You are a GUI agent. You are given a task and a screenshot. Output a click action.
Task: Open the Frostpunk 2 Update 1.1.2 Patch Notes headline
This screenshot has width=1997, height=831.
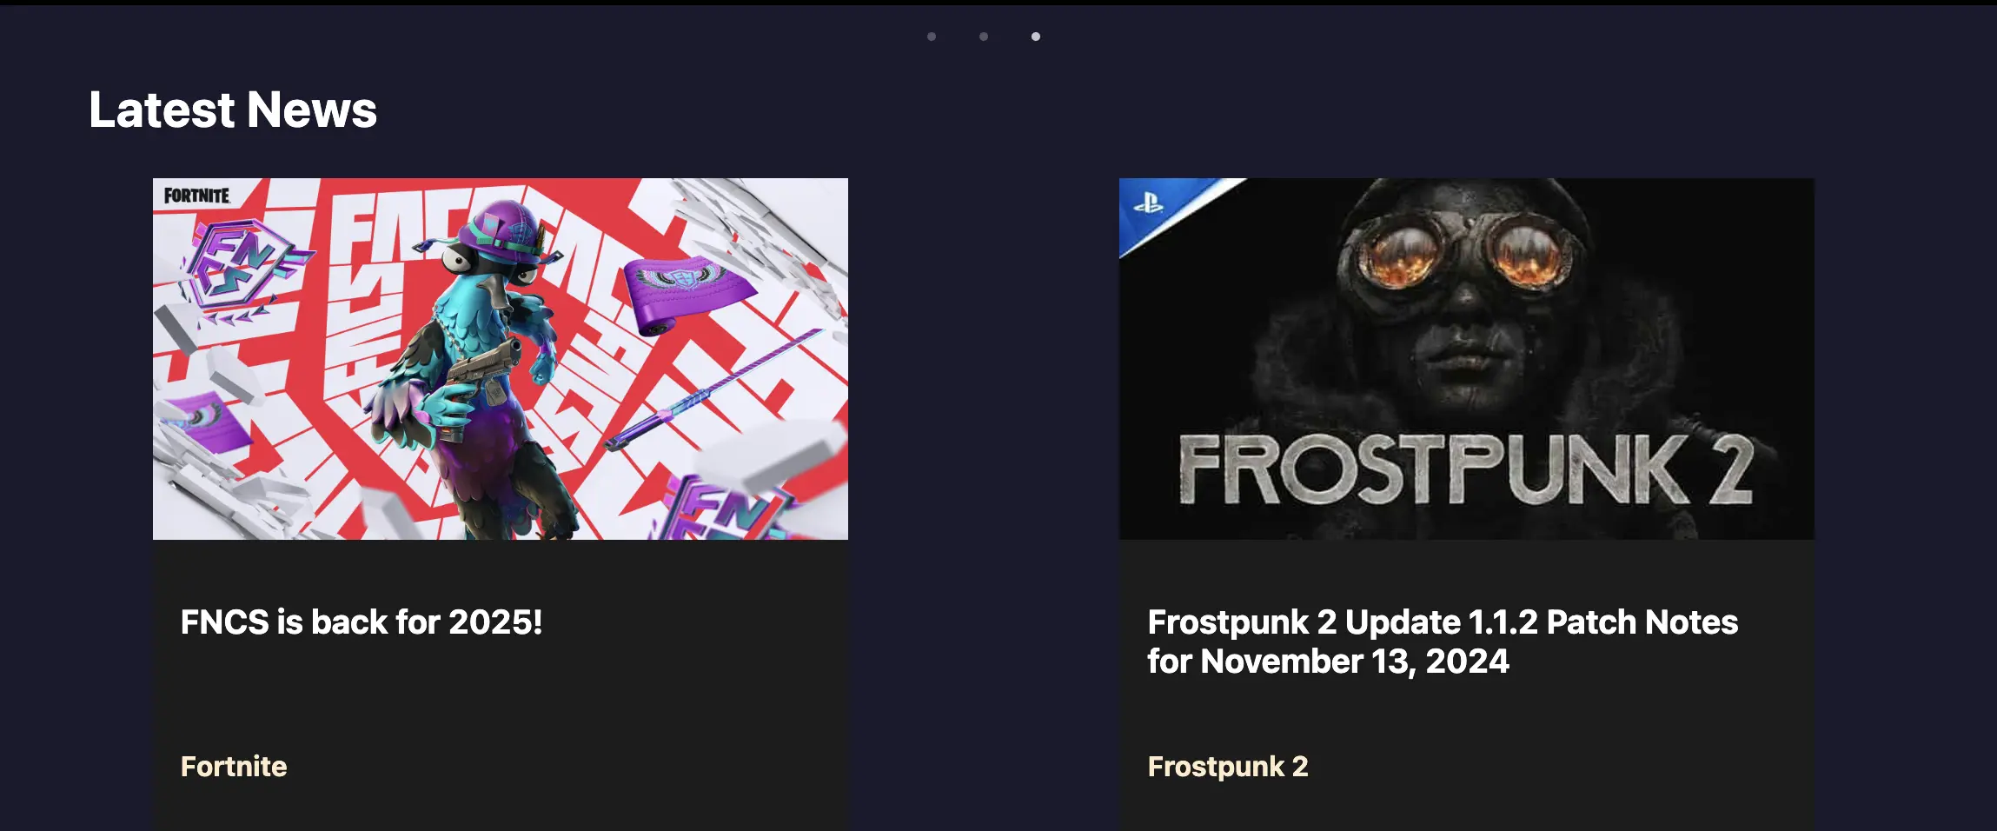point(1443,642)
